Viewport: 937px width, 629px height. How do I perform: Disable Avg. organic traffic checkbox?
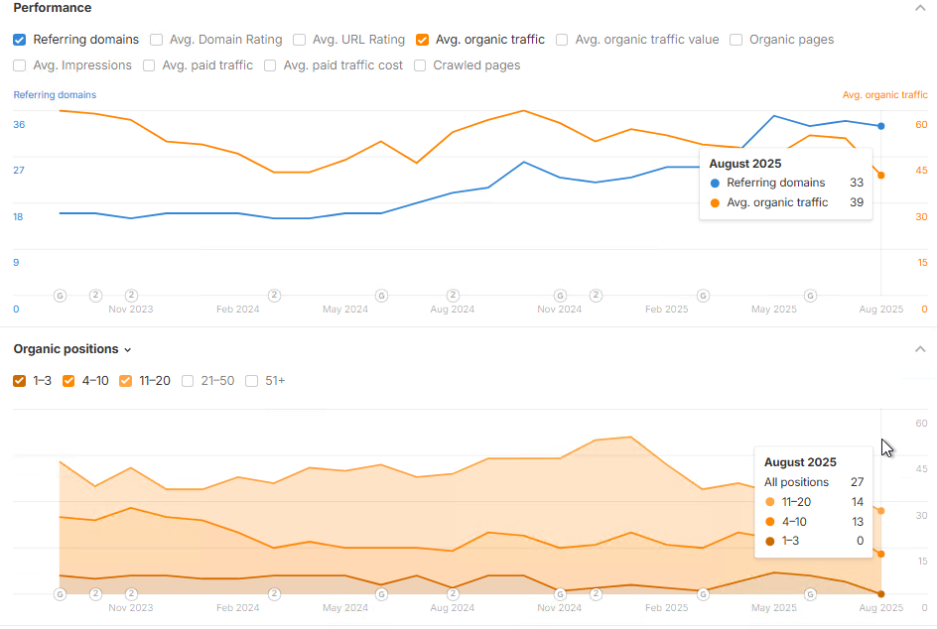423,40
